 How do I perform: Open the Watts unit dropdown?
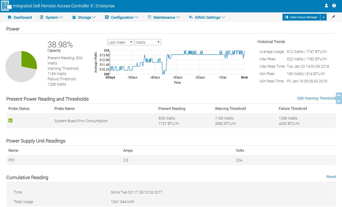click(x=148, y=42)
